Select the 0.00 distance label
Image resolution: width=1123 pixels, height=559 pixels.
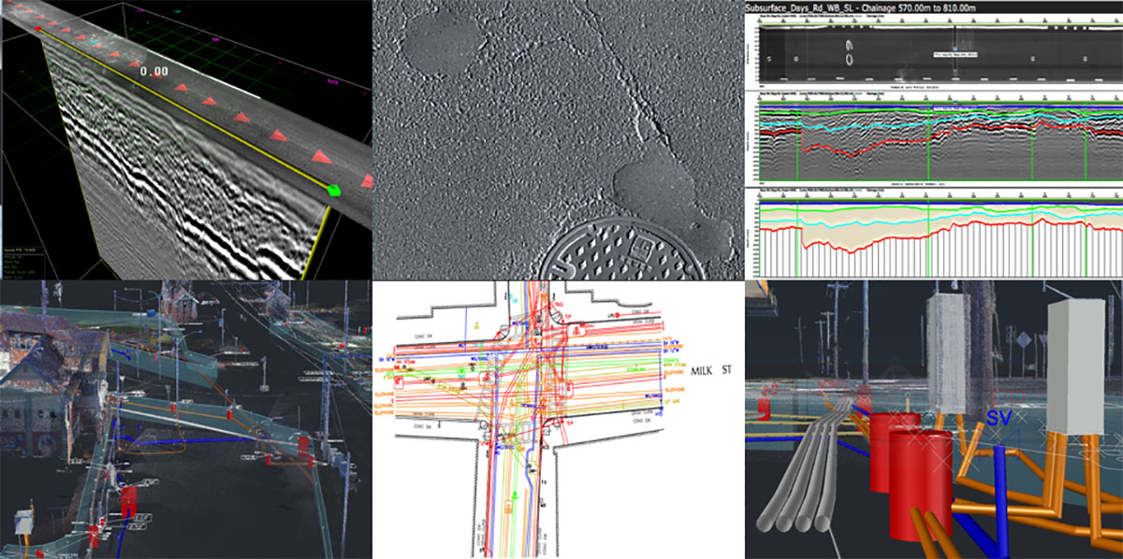[x=153, y=71]
